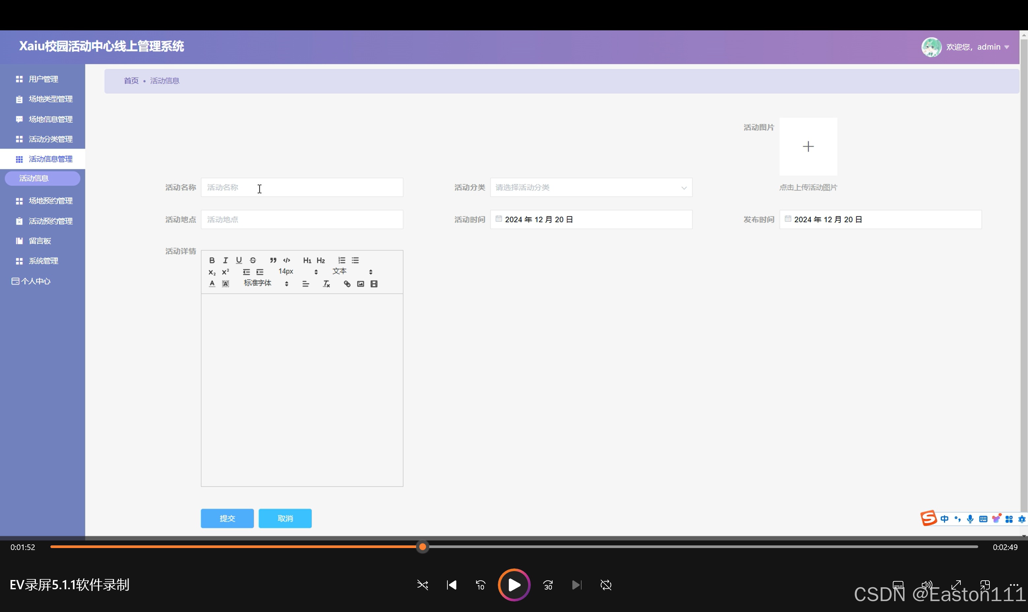Click inside the 活动详情 editor area
Image resolution: width=1028 pixels, height=612 pixels.
pyautogui.click(x=302, y=390)
